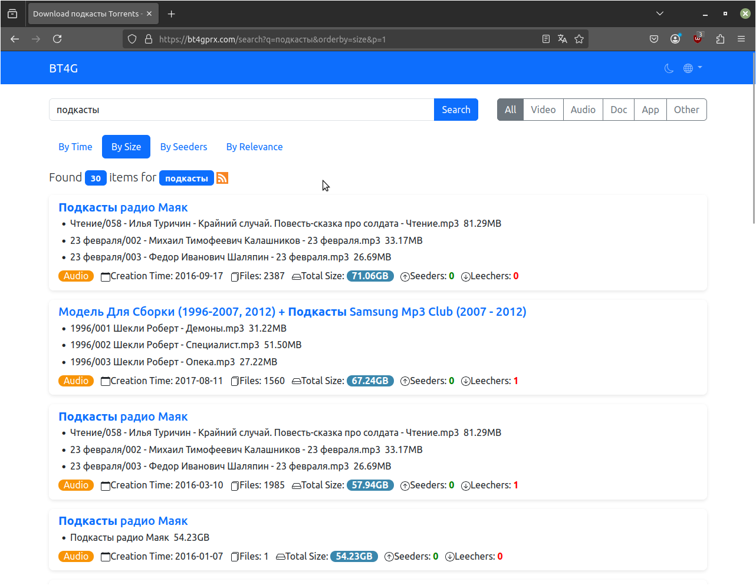The height and width of the screenshot is (585, 756).
Task: Sort results By Relevance
Action: pos(255,147)
